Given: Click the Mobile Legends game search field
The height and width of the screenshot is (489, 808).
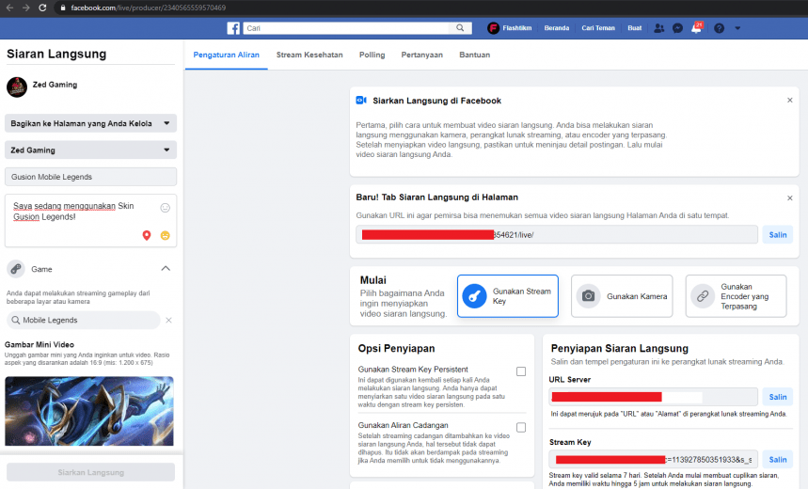Looking at the screenshot, I should coord(84,320).
